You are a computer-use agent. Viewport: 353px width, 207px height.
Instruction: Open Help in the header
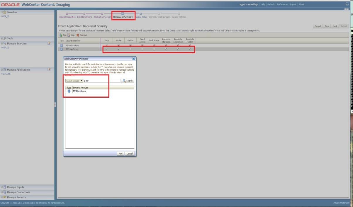pos(263,4)
